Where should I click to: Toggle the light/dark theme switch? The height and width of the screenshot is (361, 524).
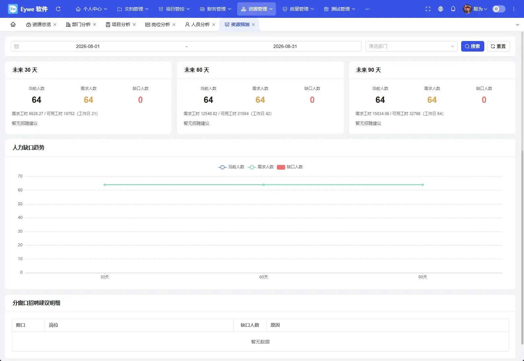coord(499,9)
